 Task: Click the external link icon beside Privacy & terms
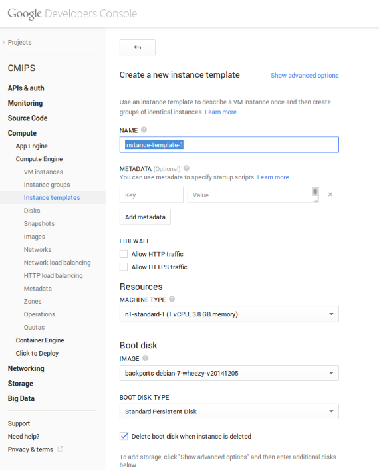[61, 449]
